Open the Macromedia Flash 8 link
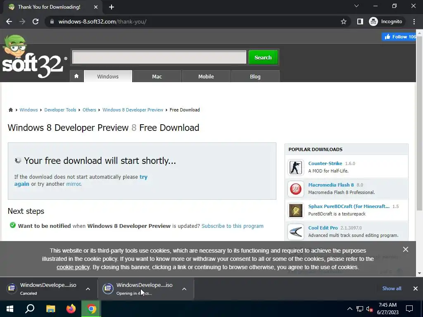 pos(331,185)
